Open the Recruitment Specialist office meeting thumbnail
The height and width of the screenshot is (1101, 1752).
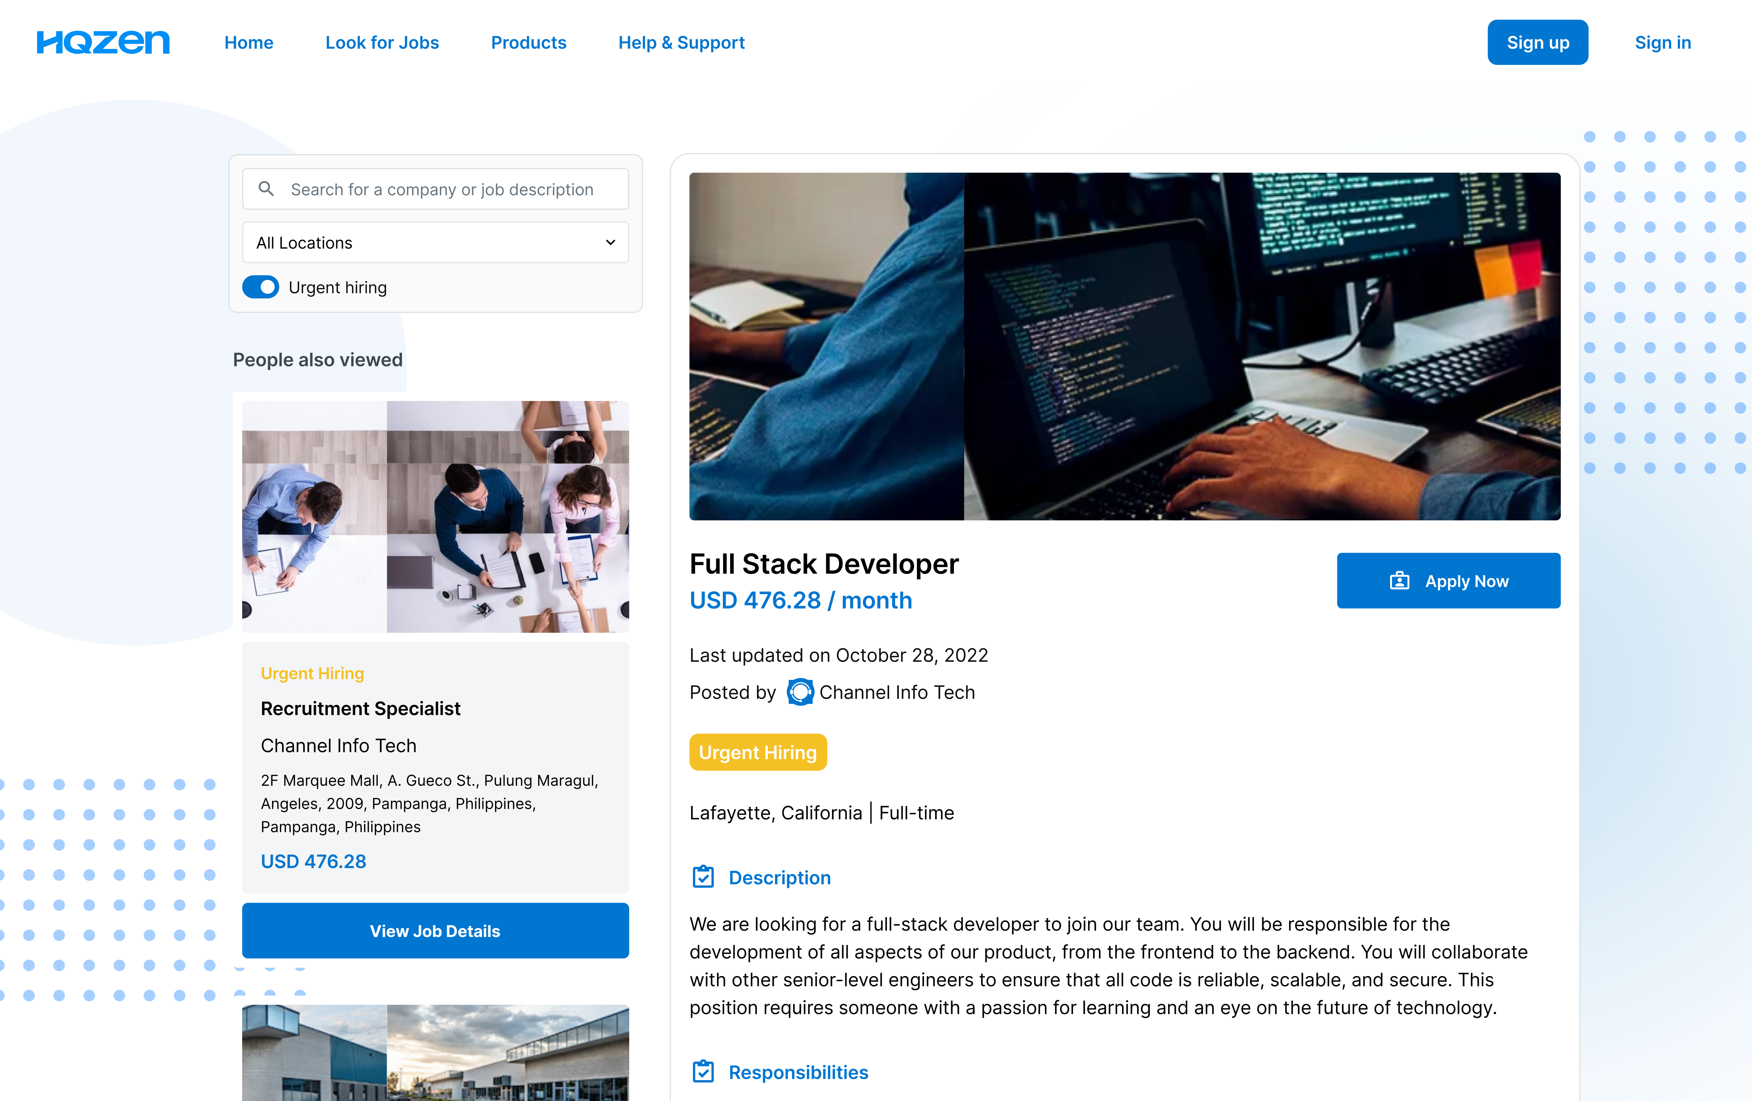coord(435,517)
